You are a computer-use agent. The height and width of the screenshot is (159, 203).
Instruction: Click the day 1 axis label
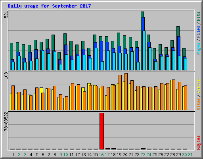pyautogui.click(x=13, y=155)
